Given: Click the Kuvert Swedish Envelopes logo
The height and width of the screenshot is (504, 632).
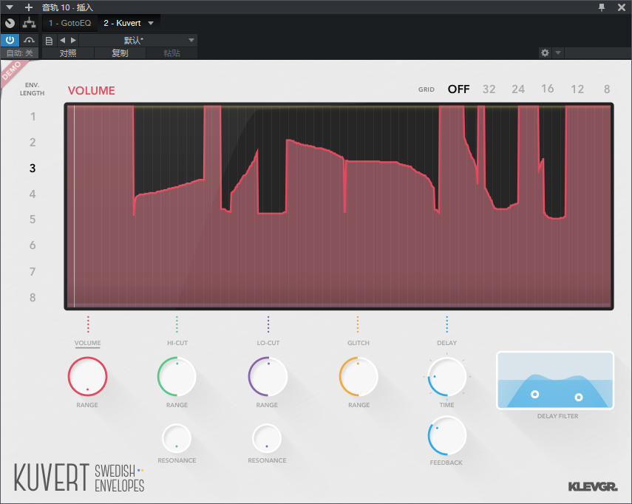Looking at the screenshot, I should [x=79, y=477].
